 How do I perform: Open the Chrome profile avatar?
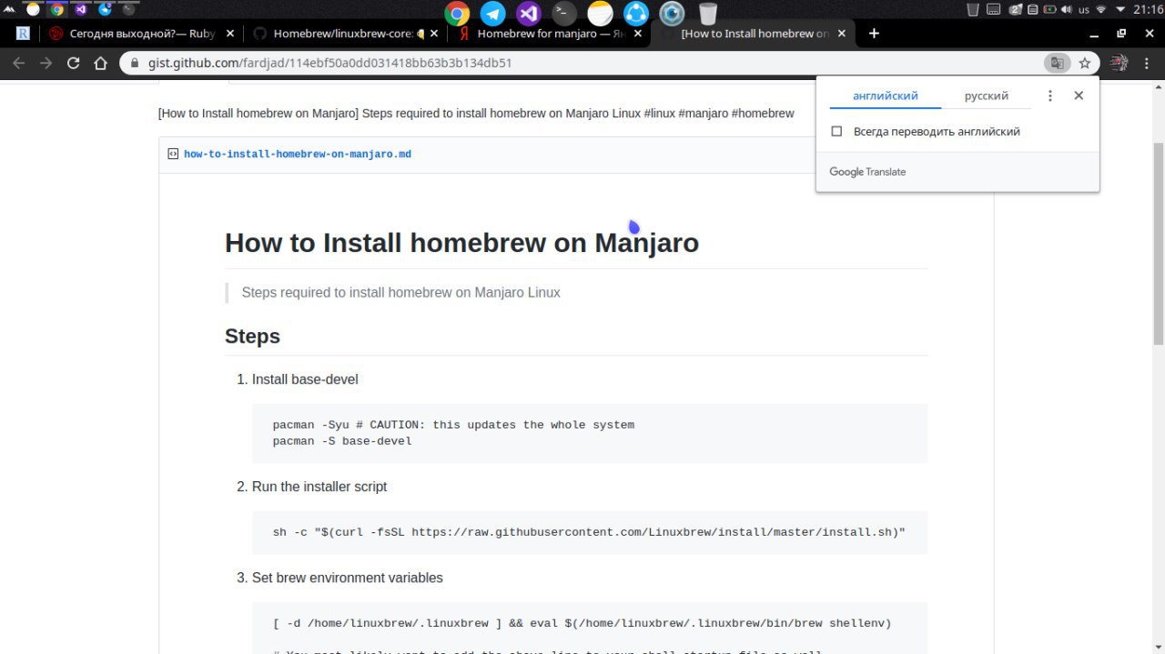(1119, 64)
